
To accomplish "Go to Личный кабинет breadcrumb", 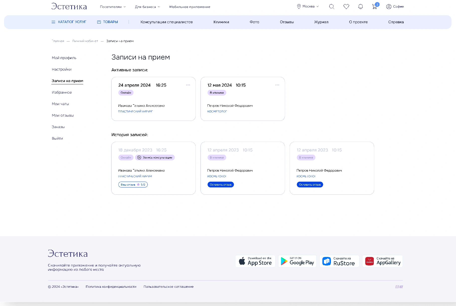I will pos(85,41).
